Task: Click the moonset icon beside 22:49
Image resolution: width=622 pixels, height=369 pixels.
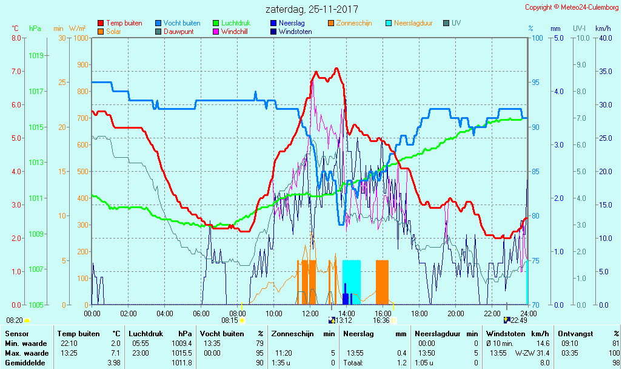Action: (x=507, y=320)
